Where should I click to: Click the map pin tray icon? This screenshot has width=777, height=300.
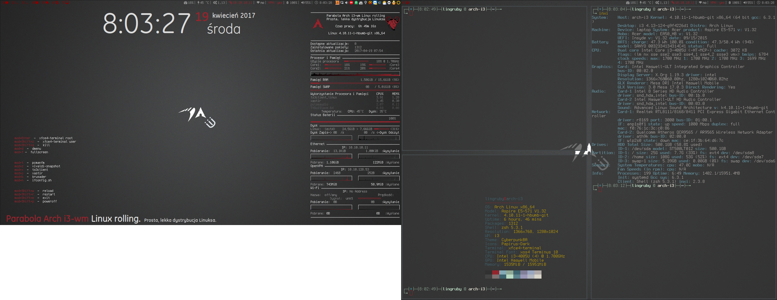(366, 3)
